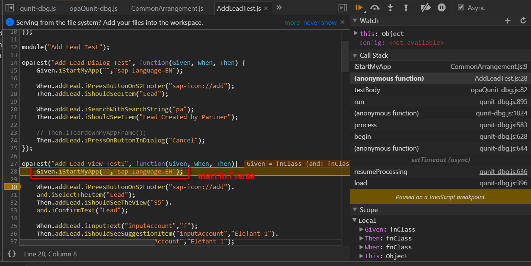Click module("Add Lead Test") code line
The height and width of the screenshot is (266, 531).
pos(66,47)
